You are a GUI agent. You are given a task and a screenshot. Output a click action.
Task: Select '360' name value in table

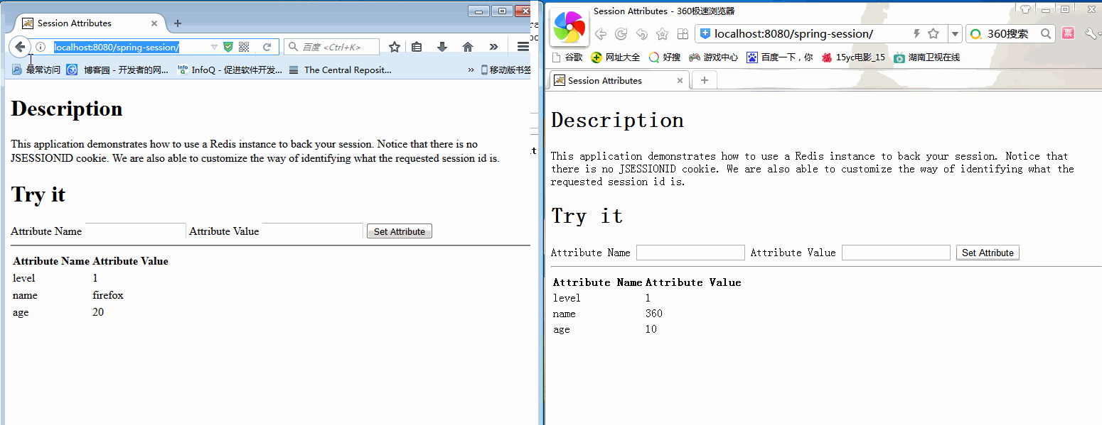(654, 314)
